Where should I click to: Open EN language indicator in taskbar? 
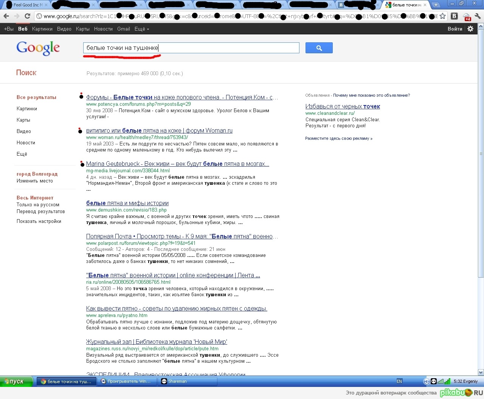(399, 381)
